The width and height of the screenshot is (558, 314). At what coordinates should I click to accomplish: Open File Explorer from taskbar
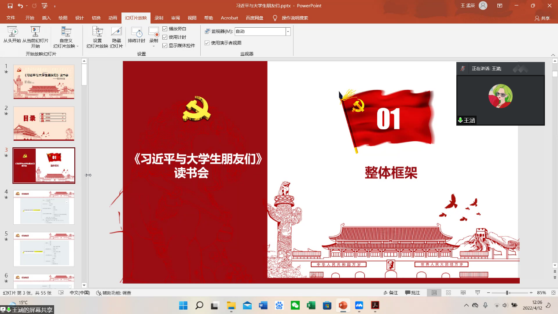(231, 305)
